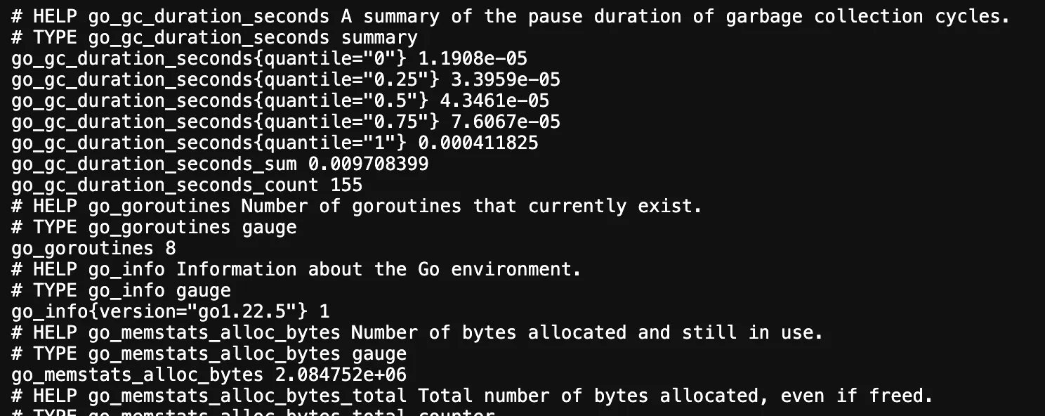The height and width of the screenshot is (416, 1045).
Task: Click the go_goroutines HELP comment line
Action: [357, 206]
